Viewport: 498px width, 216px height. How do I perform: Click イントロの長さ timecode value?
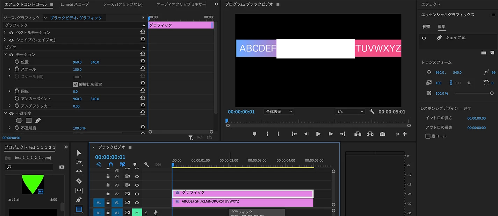click(476, 118)
